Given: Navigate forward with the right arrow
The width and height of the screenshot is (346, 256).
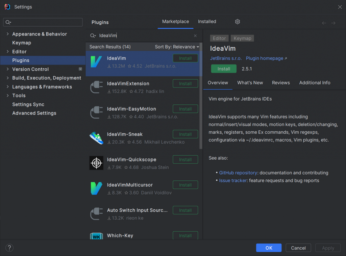Looking at the screenshot, I should tap(333, 23).
